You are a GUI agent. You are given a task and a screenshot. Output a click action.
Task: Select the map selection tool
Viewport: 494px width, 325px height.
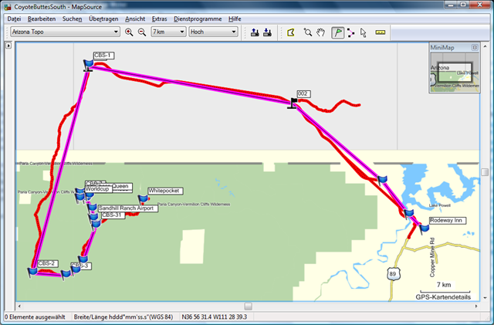[290, 32]
